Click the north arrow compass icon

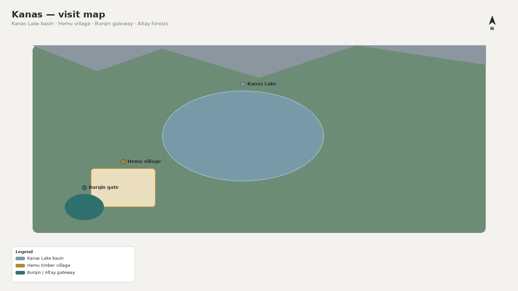[x=492, y=23]
